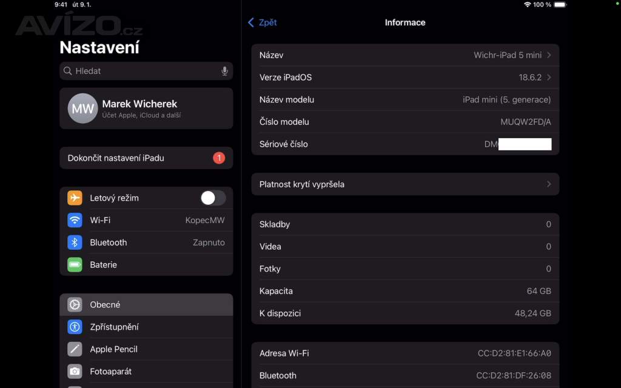This screenshot has height=388, width=621.
Task: Tap the Videa label
Action: (x=270, y=246)
